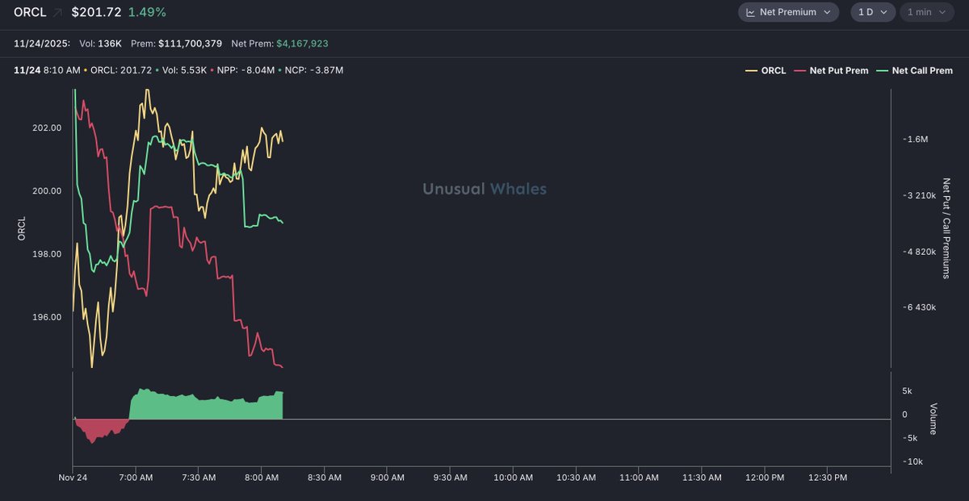Screen dimensions: 969x501
Task: Click the $201.72 price label
Action: click(96, 13)
